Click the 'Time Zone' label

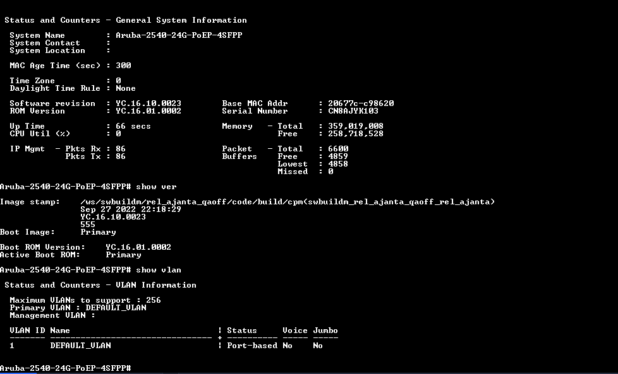click(32, 81)
